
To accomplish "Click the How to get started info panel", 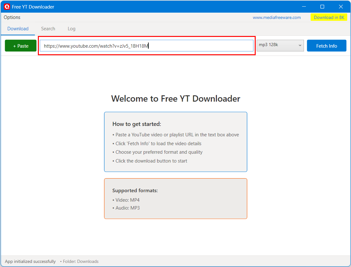I will tap(175, 142).
